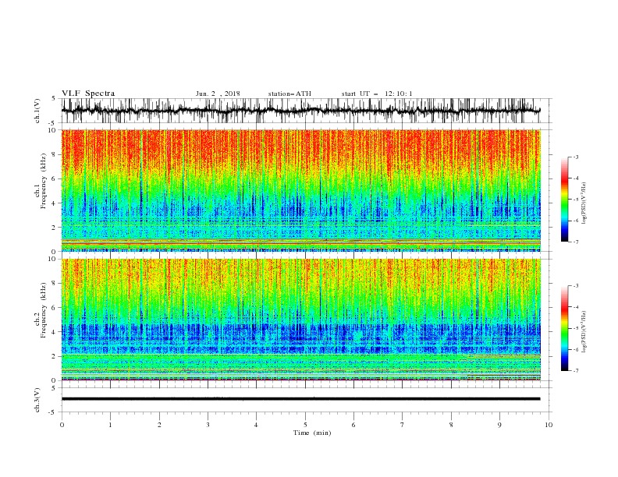Click the ch.1 voltage waveform trace

pyautogui.click(x=301, y=111)
